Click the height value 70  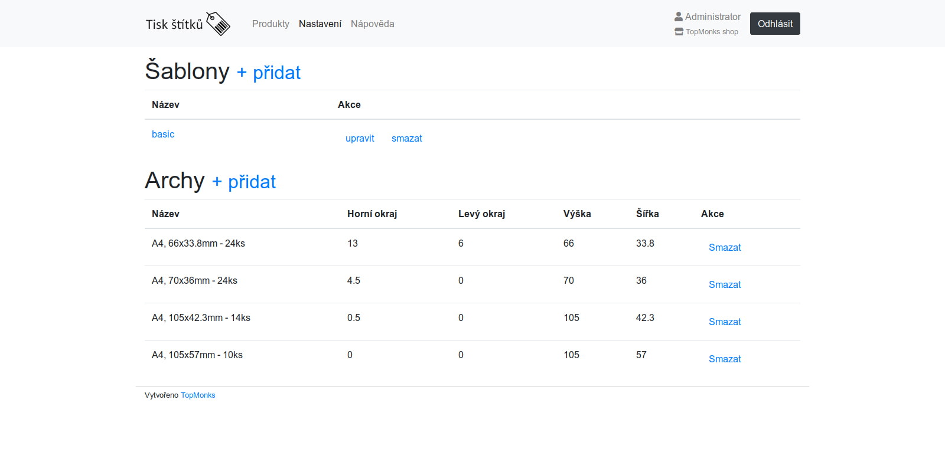[569, 280]
